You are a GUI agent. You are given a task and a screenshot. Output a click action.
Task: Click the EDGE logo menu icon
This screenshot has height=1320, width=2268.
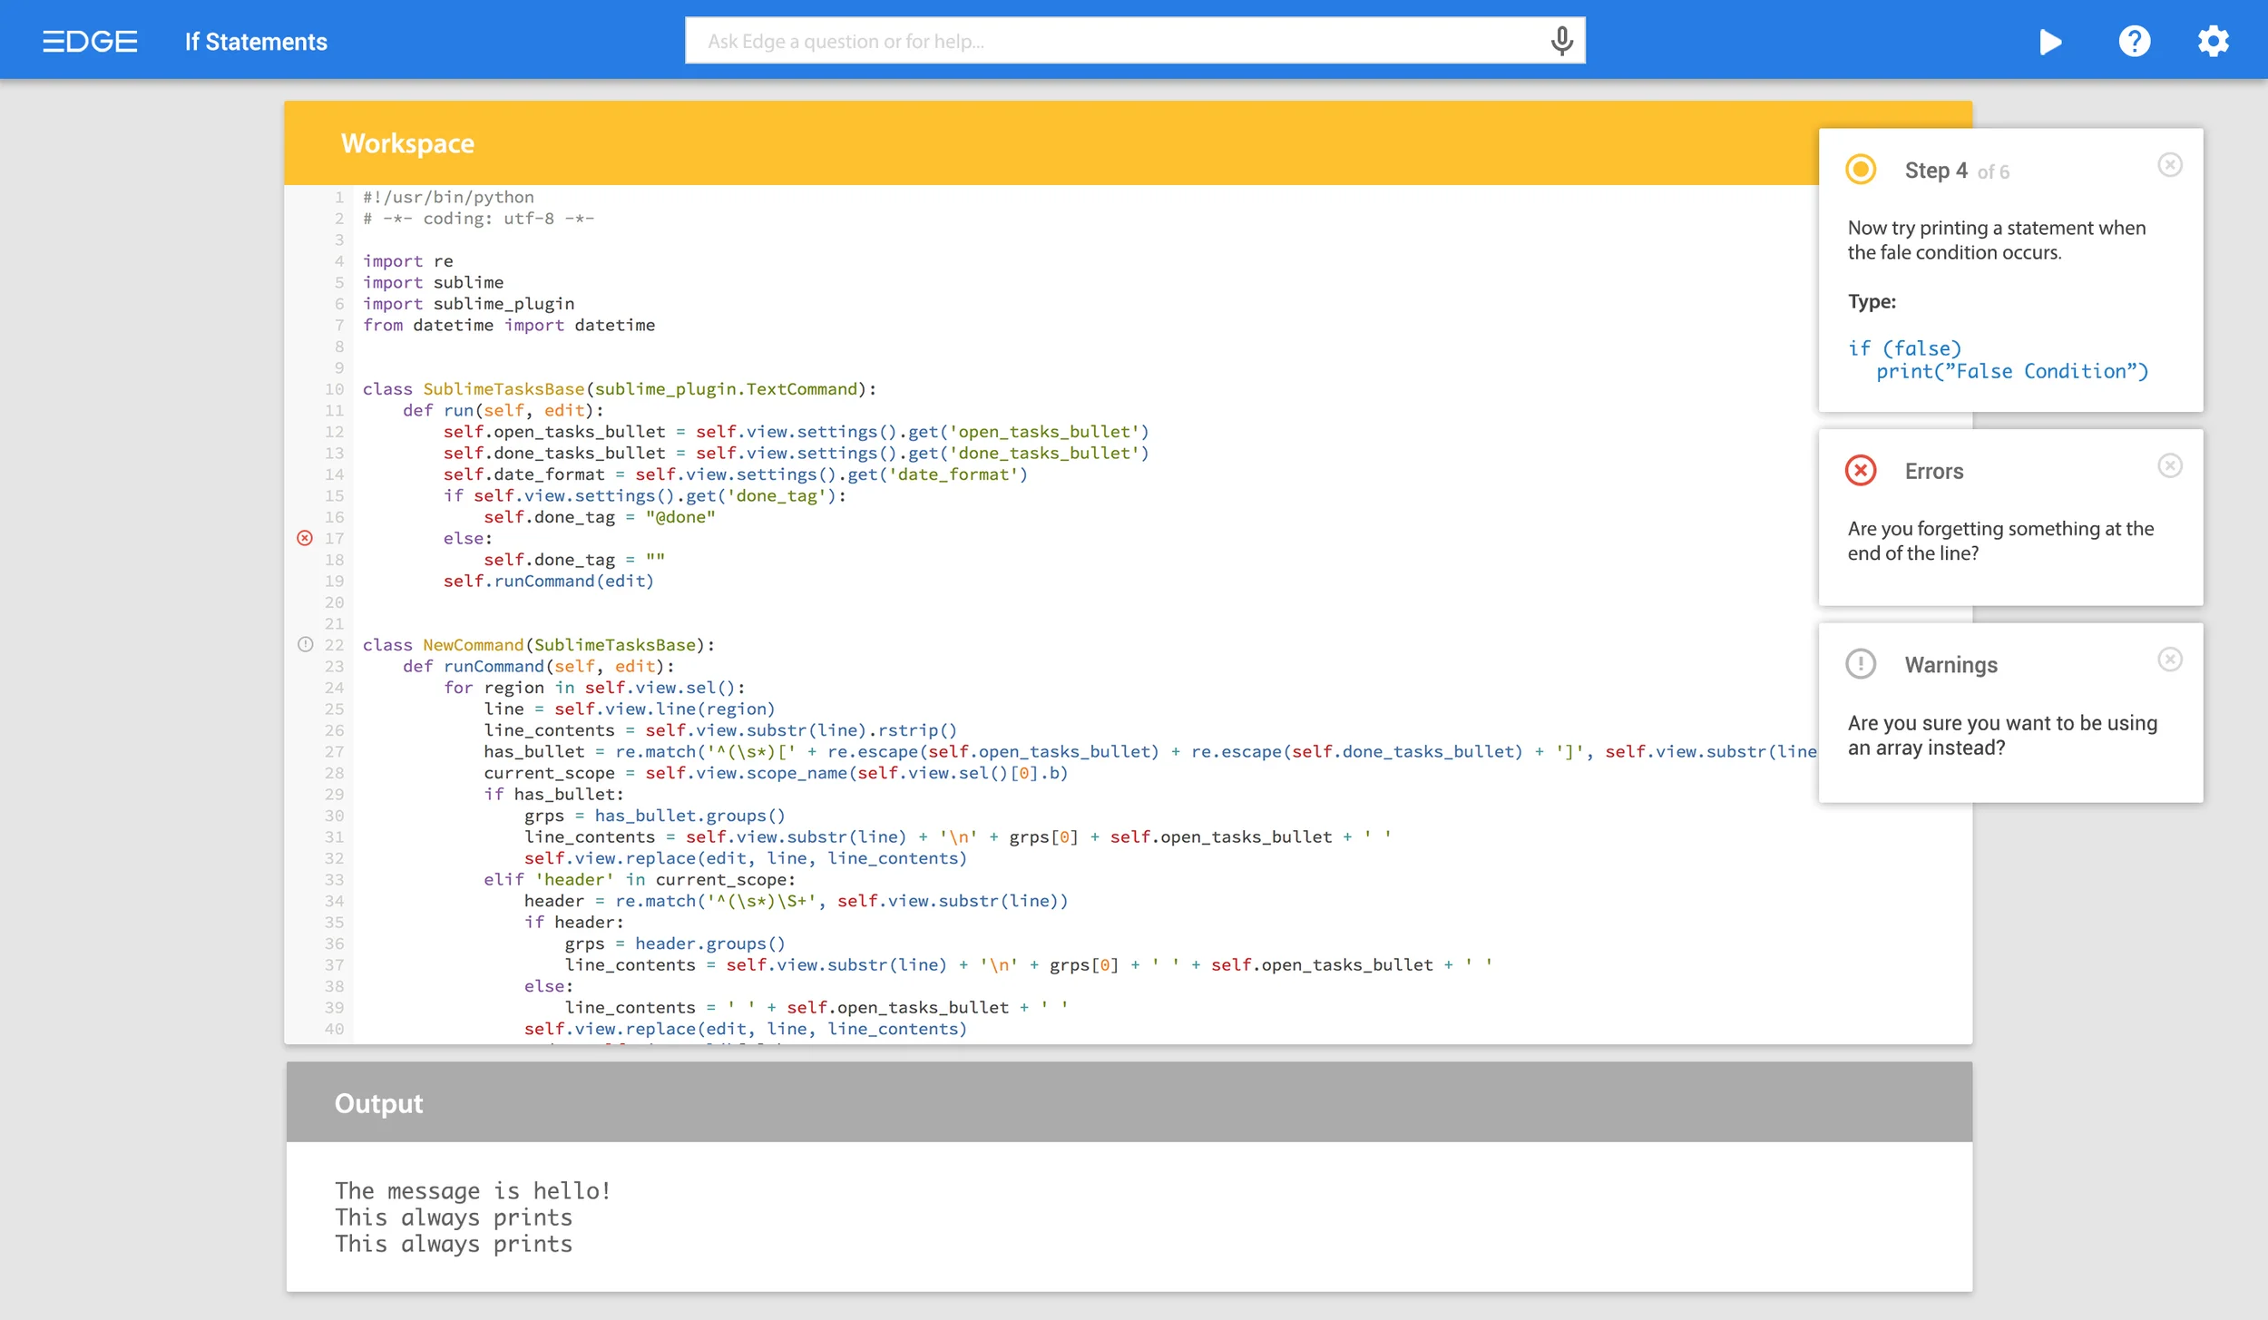pyautogui.click(x=89, y=42)
